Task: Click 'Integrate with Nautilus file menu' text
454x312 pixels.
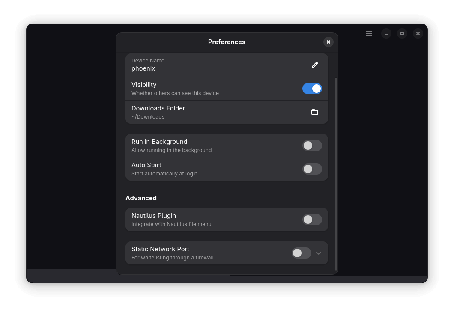Action: click(171, 224)
